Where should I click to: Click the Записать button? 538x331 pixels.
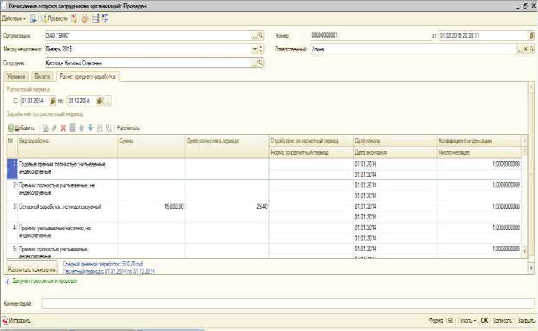pos(501,321)
